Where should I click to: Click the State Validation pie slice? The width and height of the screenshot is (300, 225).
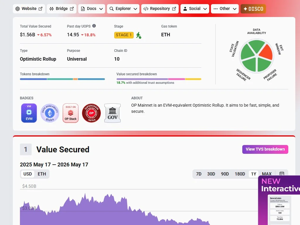(247, 52)
